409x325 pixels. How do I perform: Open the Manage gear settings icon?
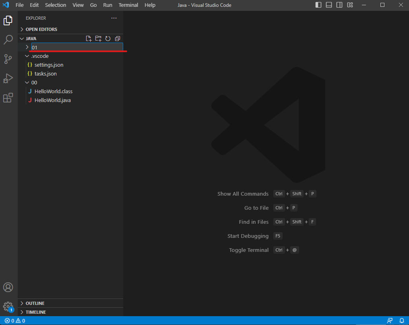[8, 307]
